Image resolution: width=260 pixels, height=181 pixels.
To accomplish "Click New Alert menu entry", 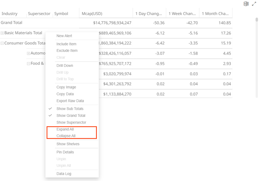I will click(x=64, y=36).
